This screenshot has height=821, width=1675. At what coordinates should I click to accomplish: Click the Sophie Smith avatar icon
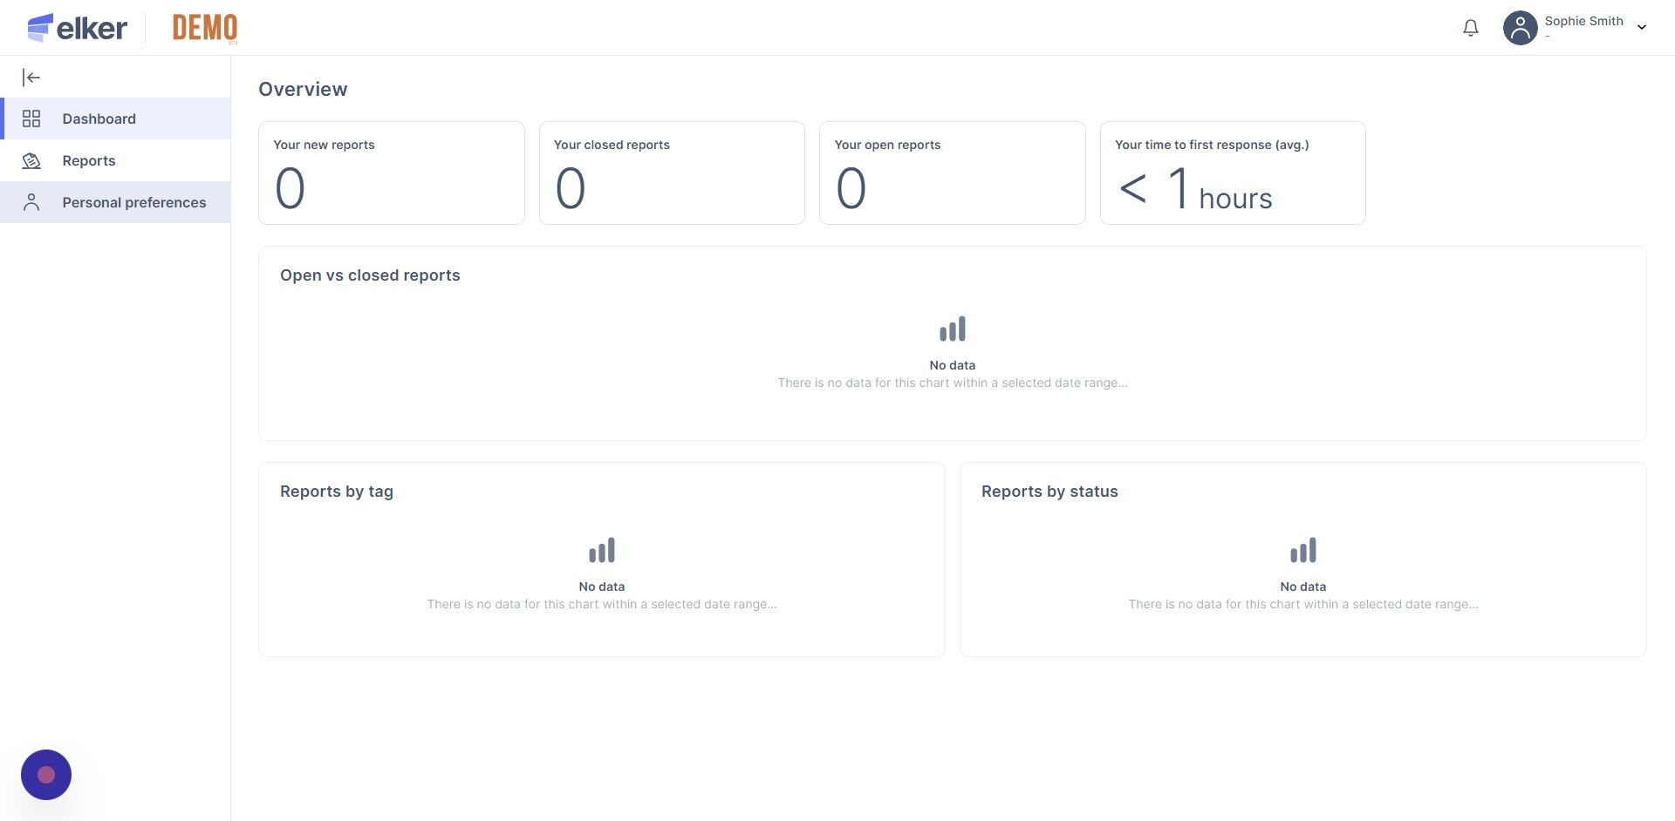coord(1520,28)
